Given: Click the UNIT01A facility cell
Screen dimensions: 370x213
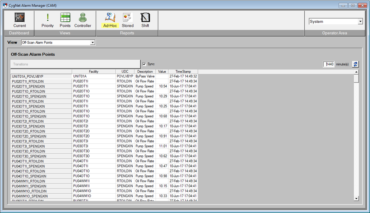Looking at the screenshot, I should coord(94,76).
